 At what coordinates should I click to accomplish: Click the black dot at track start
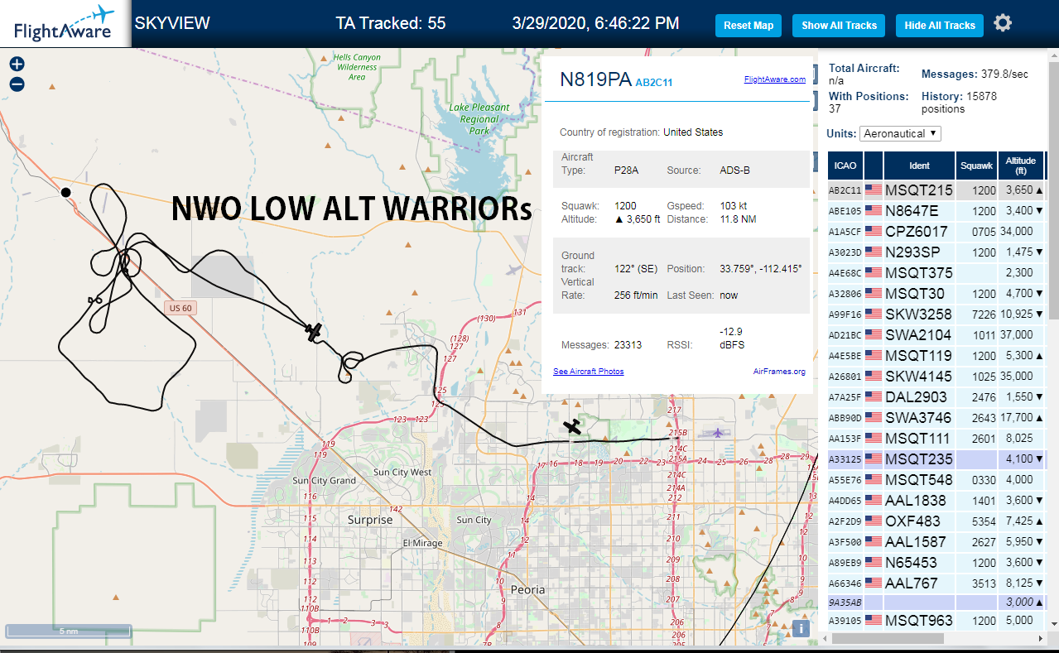coord(65,192)
